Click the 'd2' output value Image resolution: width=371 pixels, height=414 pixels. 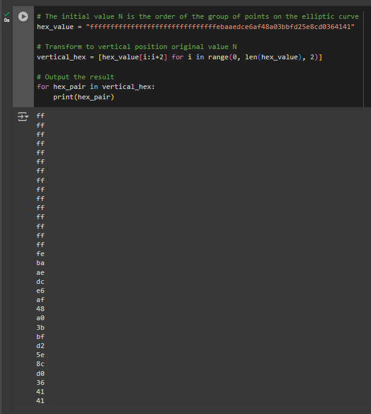[x=41, y=346]
